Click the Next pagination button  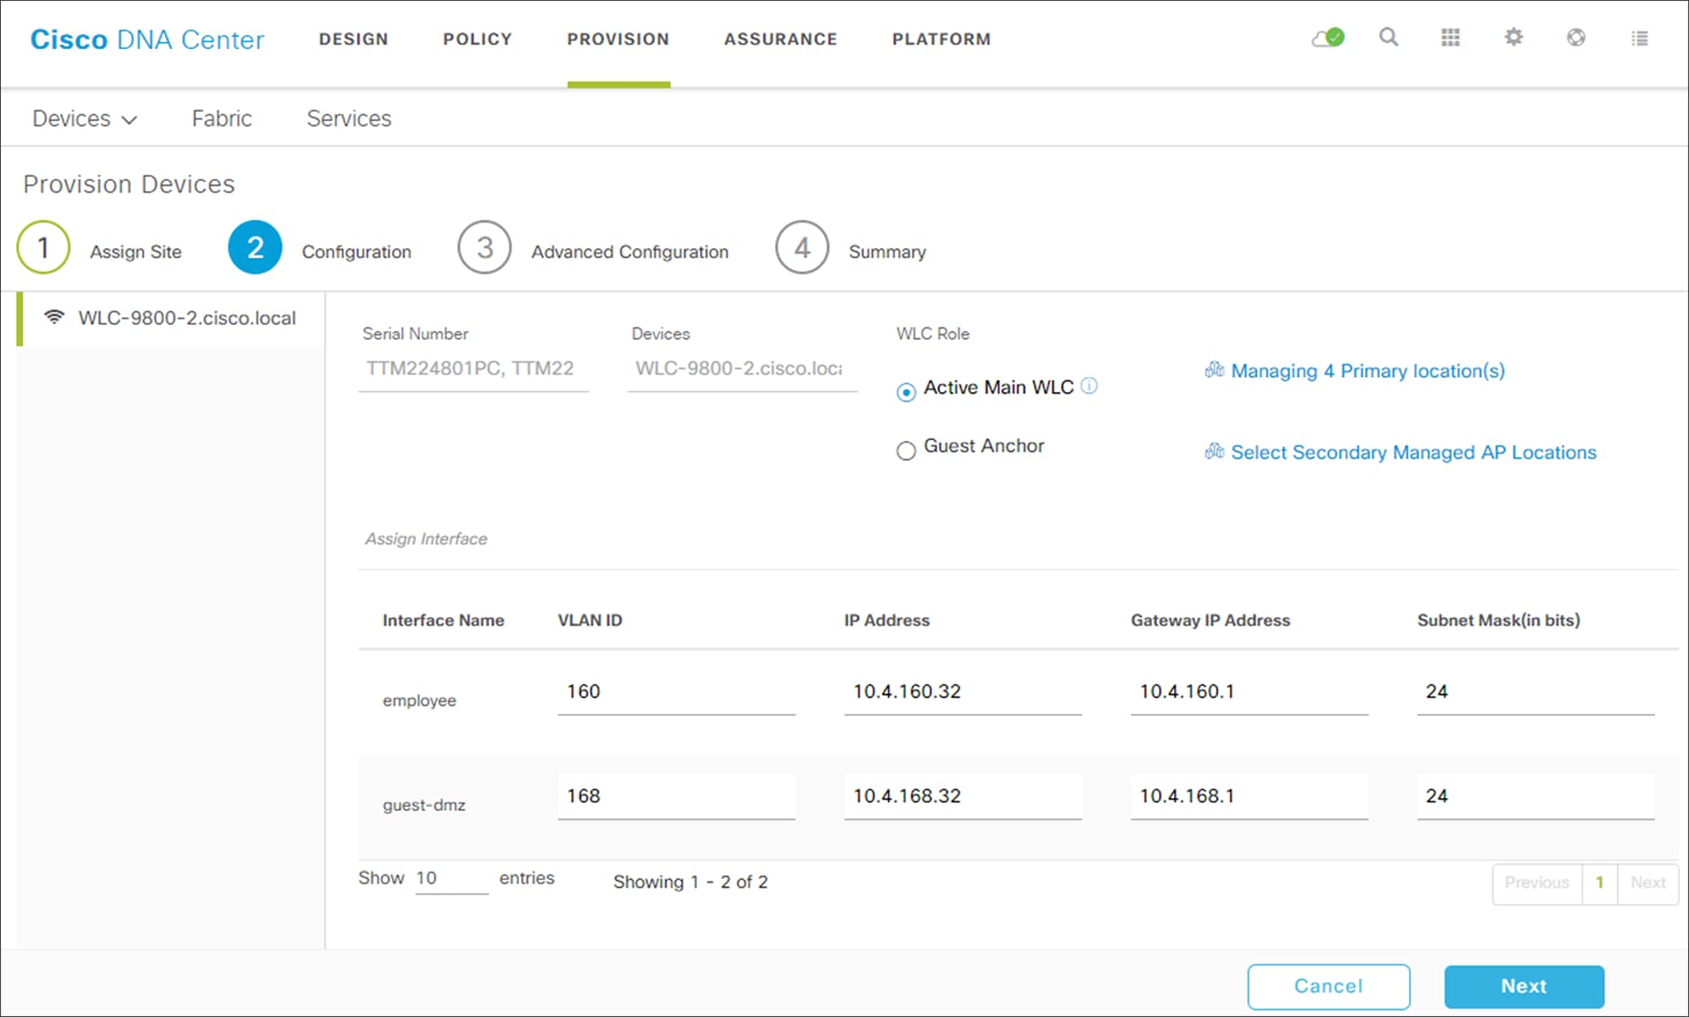(1648, 883)
